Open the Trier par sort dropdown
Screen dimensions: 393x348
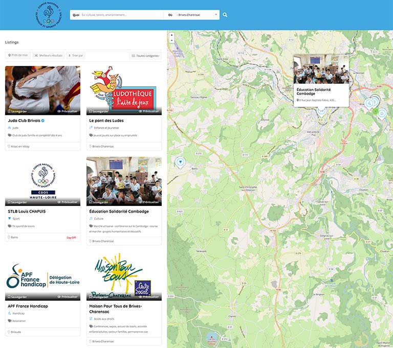76,55
